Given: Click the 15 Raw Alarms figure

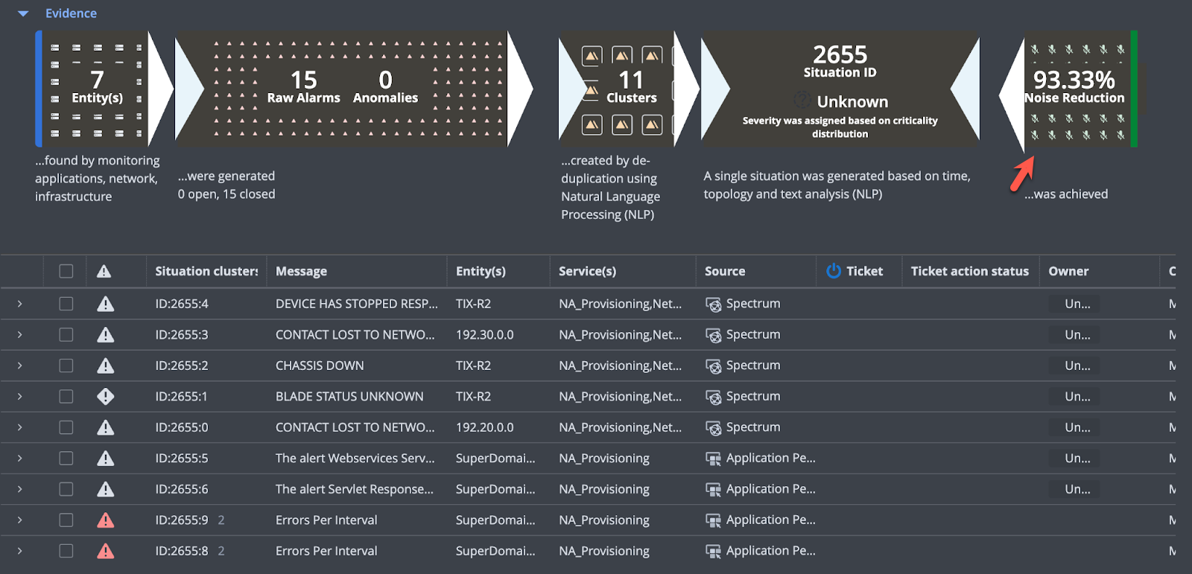Looking at the screenshot, I should pyautogui.click(x=303, y=87).
